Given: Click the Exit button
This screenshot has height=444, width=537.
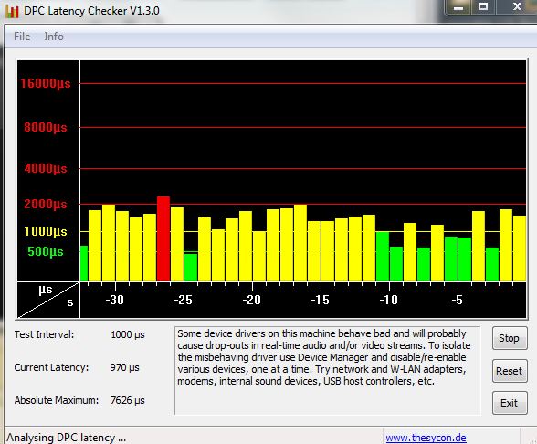Looking at the screenshot, I should coord(510,403).
